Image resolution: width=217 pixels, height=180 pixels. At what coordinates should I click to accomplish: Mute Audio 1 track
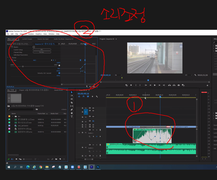pyautogui.click(x=93, y=130)
